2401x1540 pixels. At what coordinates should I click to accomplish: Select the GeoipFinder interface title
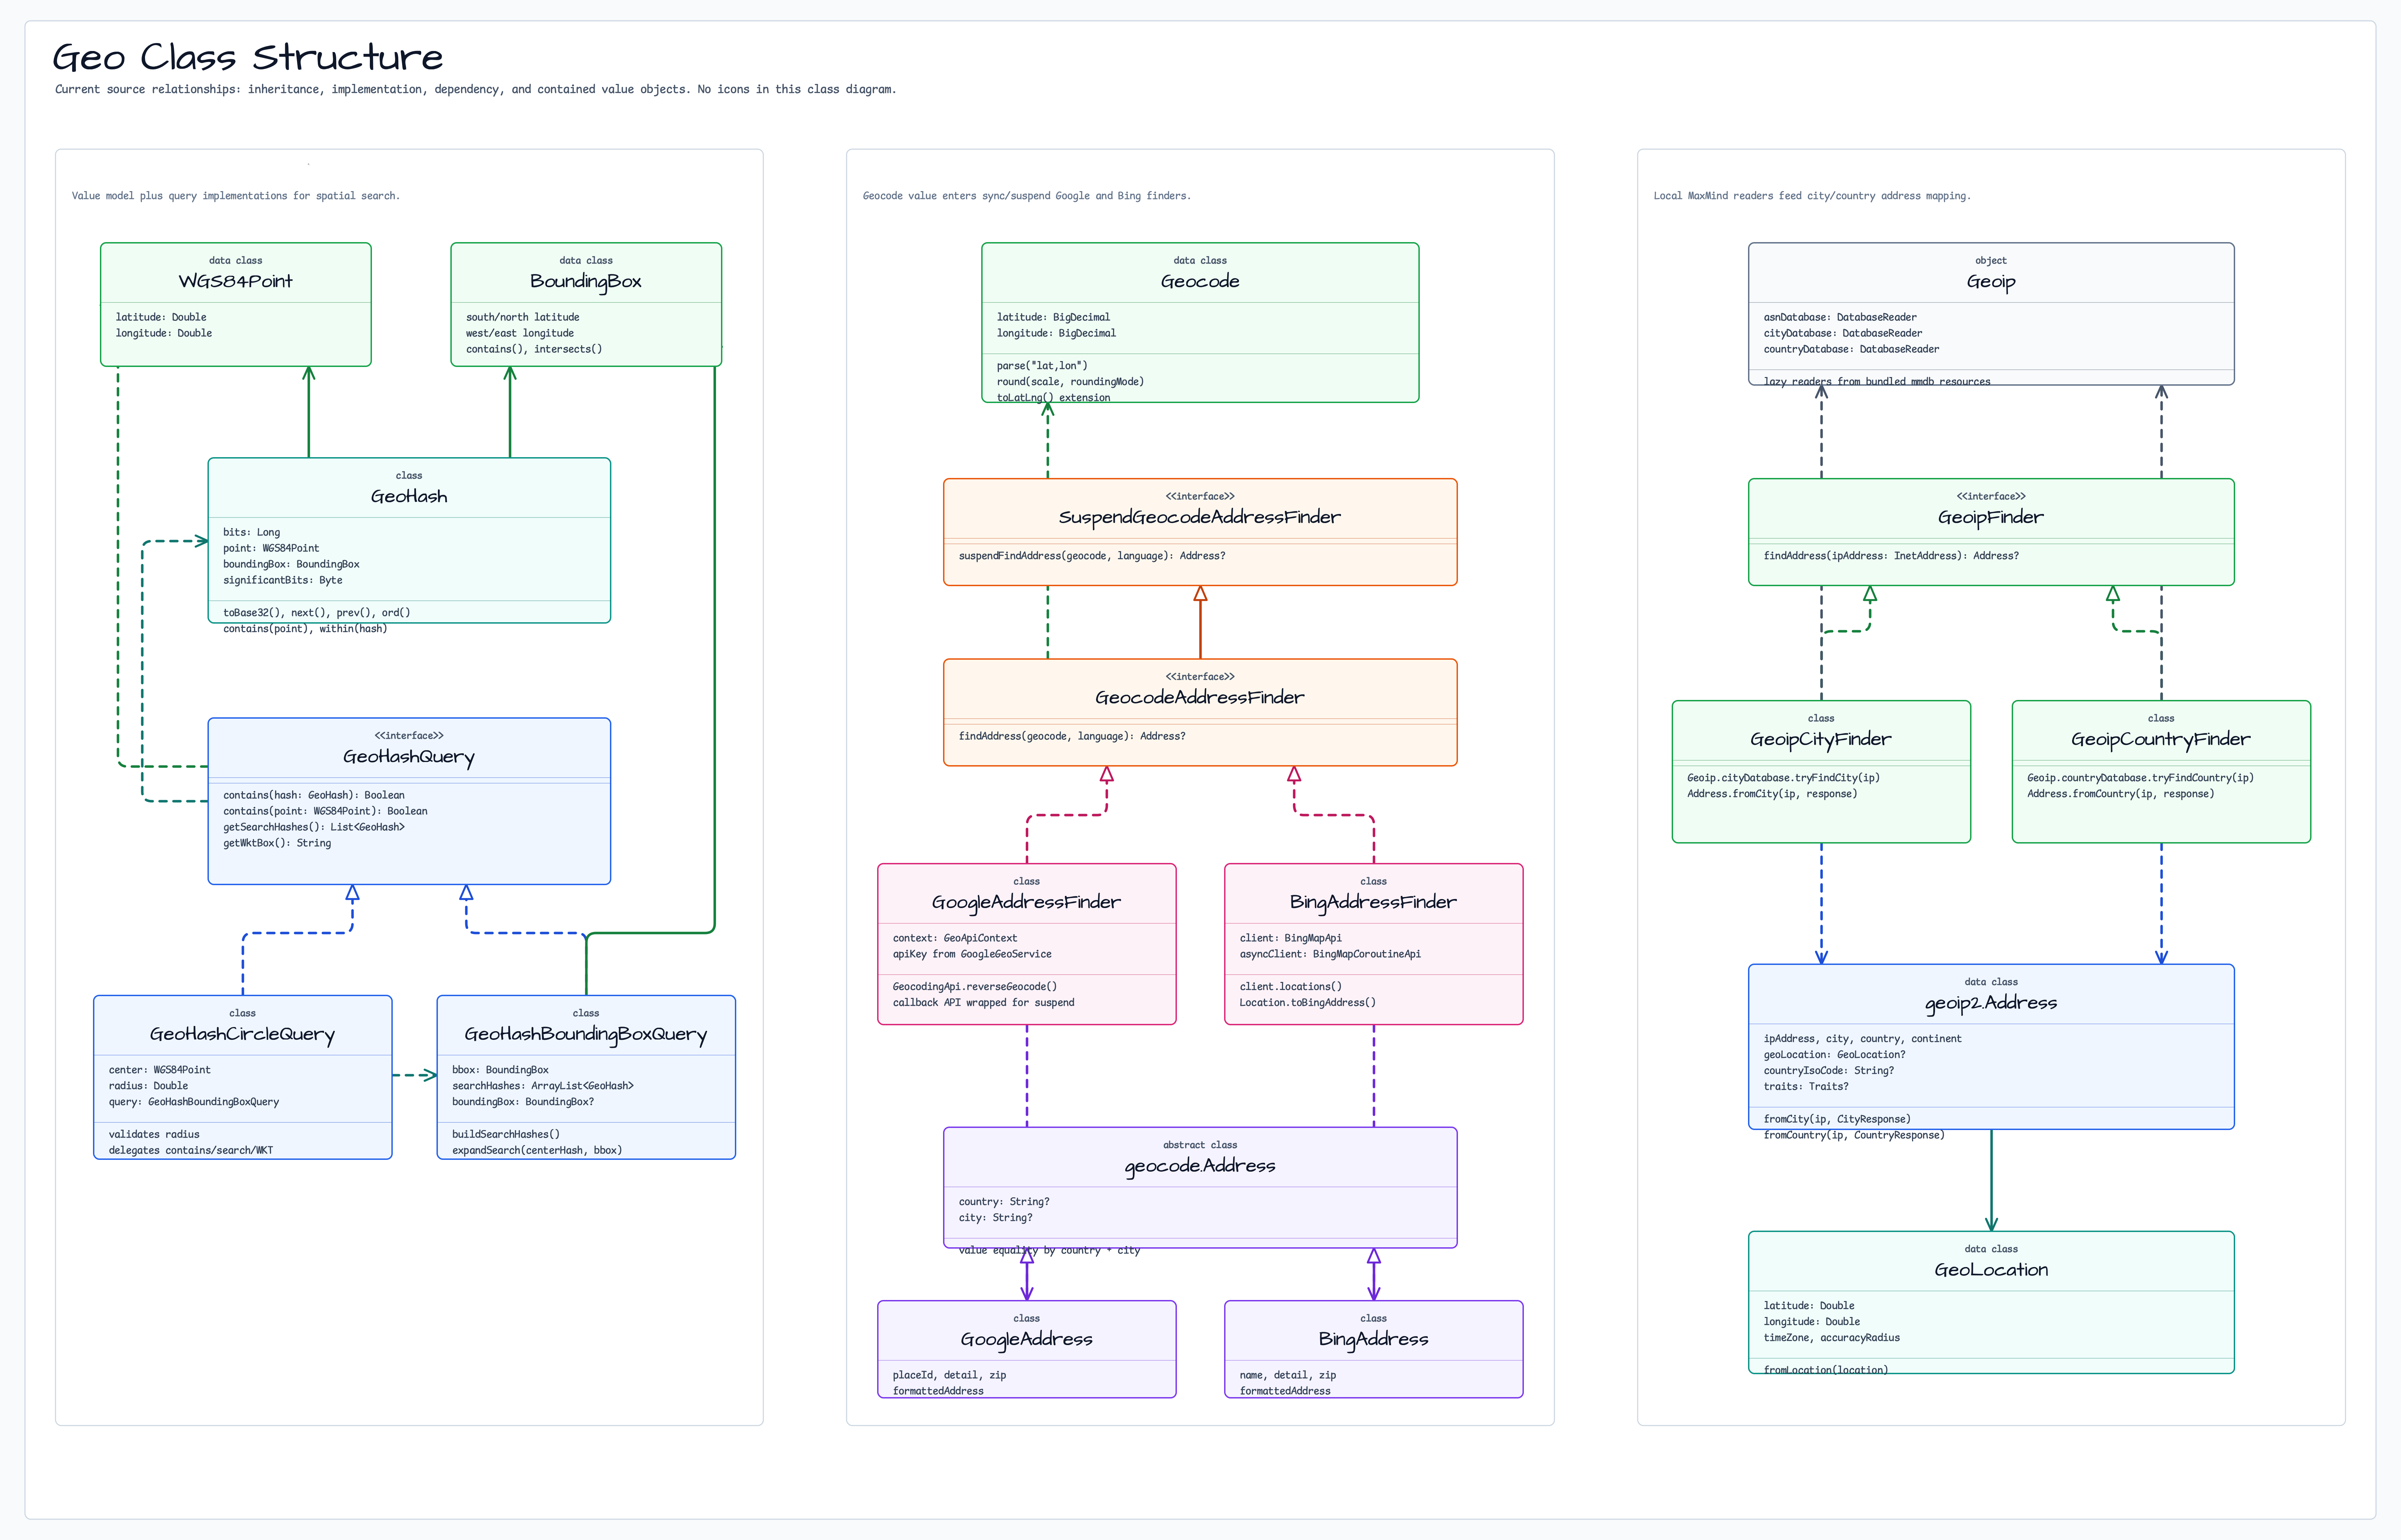(x=1991, y=517)
